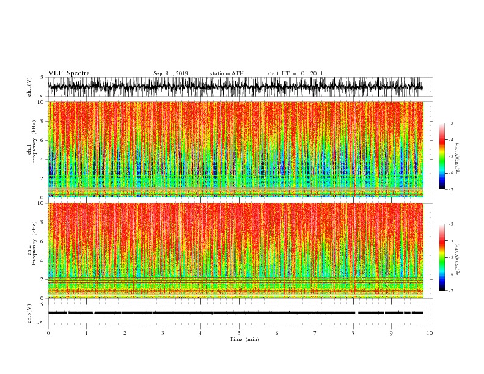The width and height of the screenshot is (484, 374).
Task: Click the 'ch.2 Frequency (kHz)' axis label
Action: click(x=31, y=243)
